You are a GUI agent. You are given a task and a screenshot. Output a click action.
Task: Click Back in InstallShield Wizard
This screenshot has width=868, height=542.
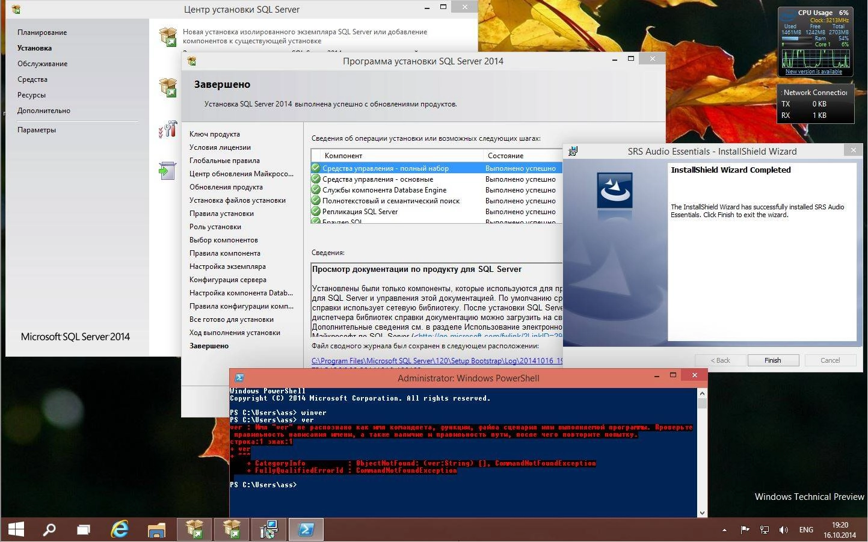click(720, 360)
